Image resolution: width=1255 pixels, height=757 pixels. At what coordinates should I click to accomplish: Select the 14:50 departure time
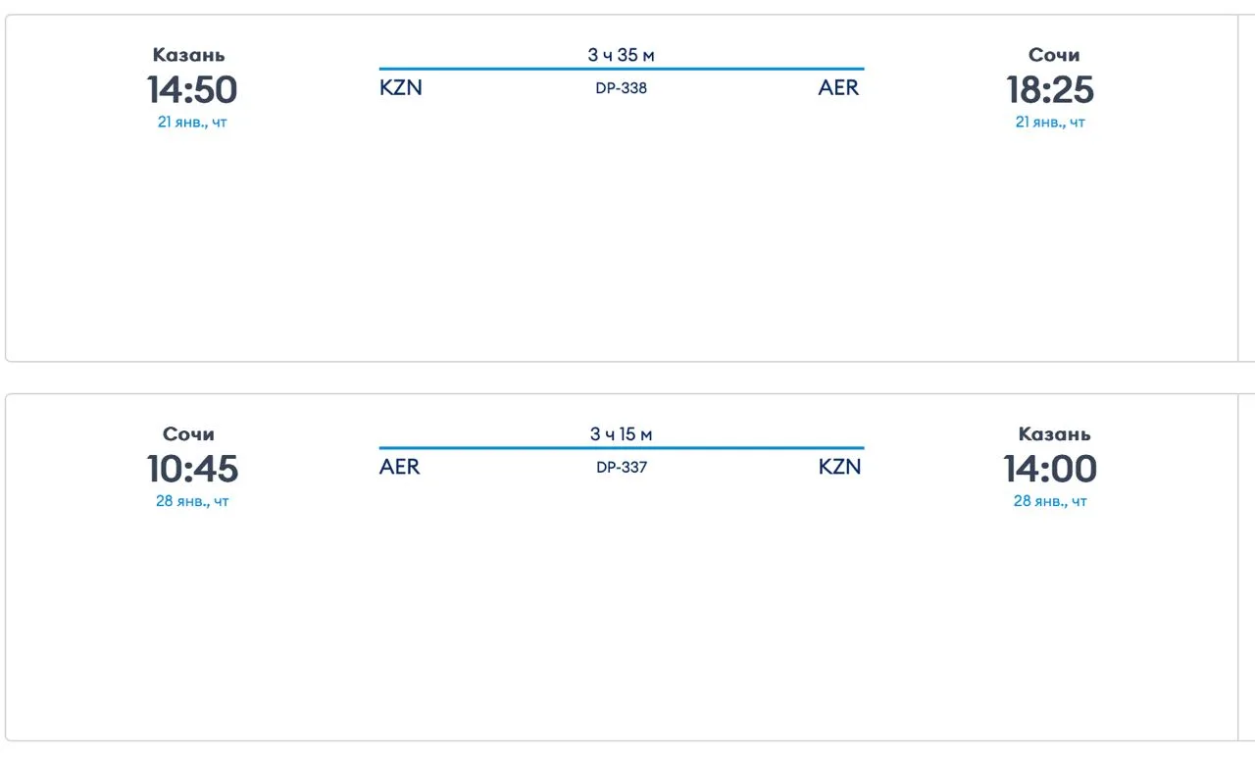(x=192, y=90)
